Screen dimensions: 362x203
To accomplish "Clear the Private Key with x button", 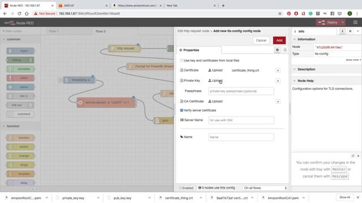I will pyautogui.click(x=278, y=81).
